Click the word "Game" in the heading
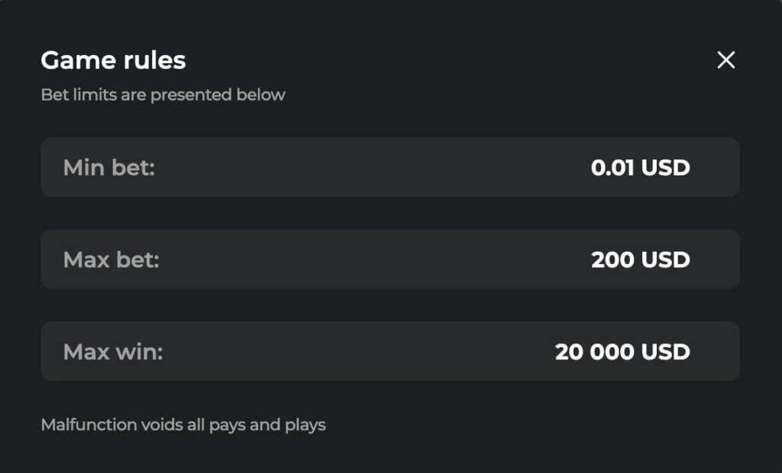782x473 pixels. [x=73, y=60]
